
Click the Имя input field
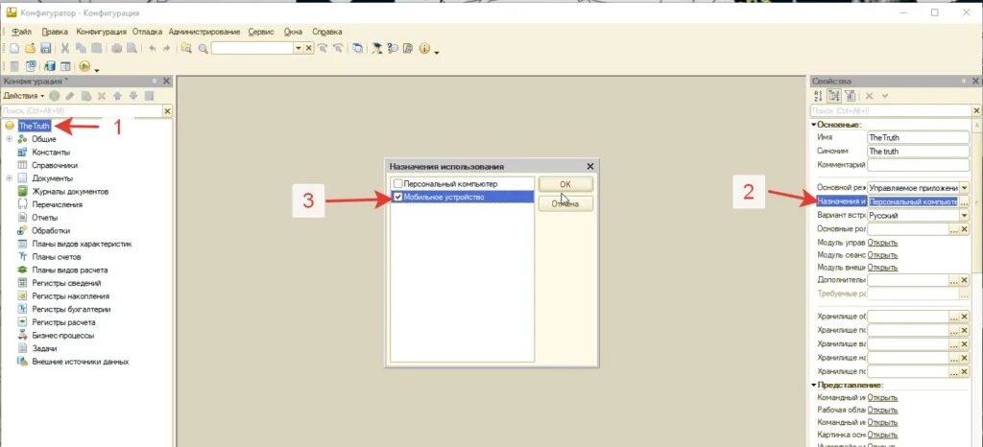pos(919,137)
